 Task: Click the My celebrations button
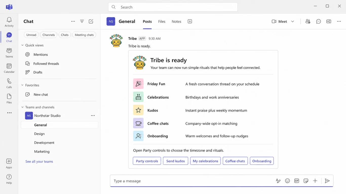coord(205,161)
